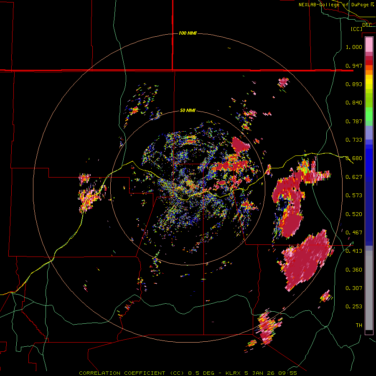
Task: Click the 0.360 scale value
Action: click(x=354, y=270)
